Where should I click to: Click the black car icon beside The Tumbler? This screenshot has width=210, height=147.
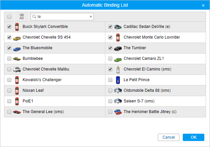click(x=118, y=48)
